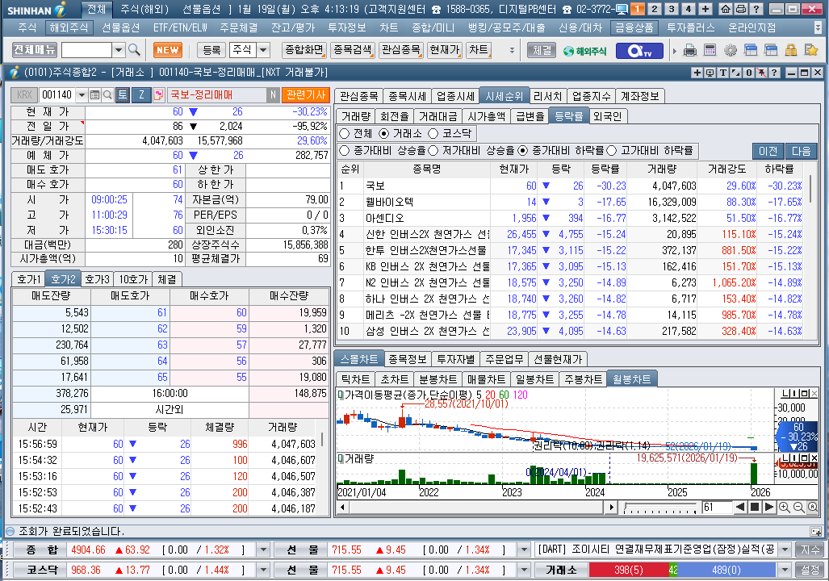Select the 전체 market radio button
The image size is (829, 581).
344,134
